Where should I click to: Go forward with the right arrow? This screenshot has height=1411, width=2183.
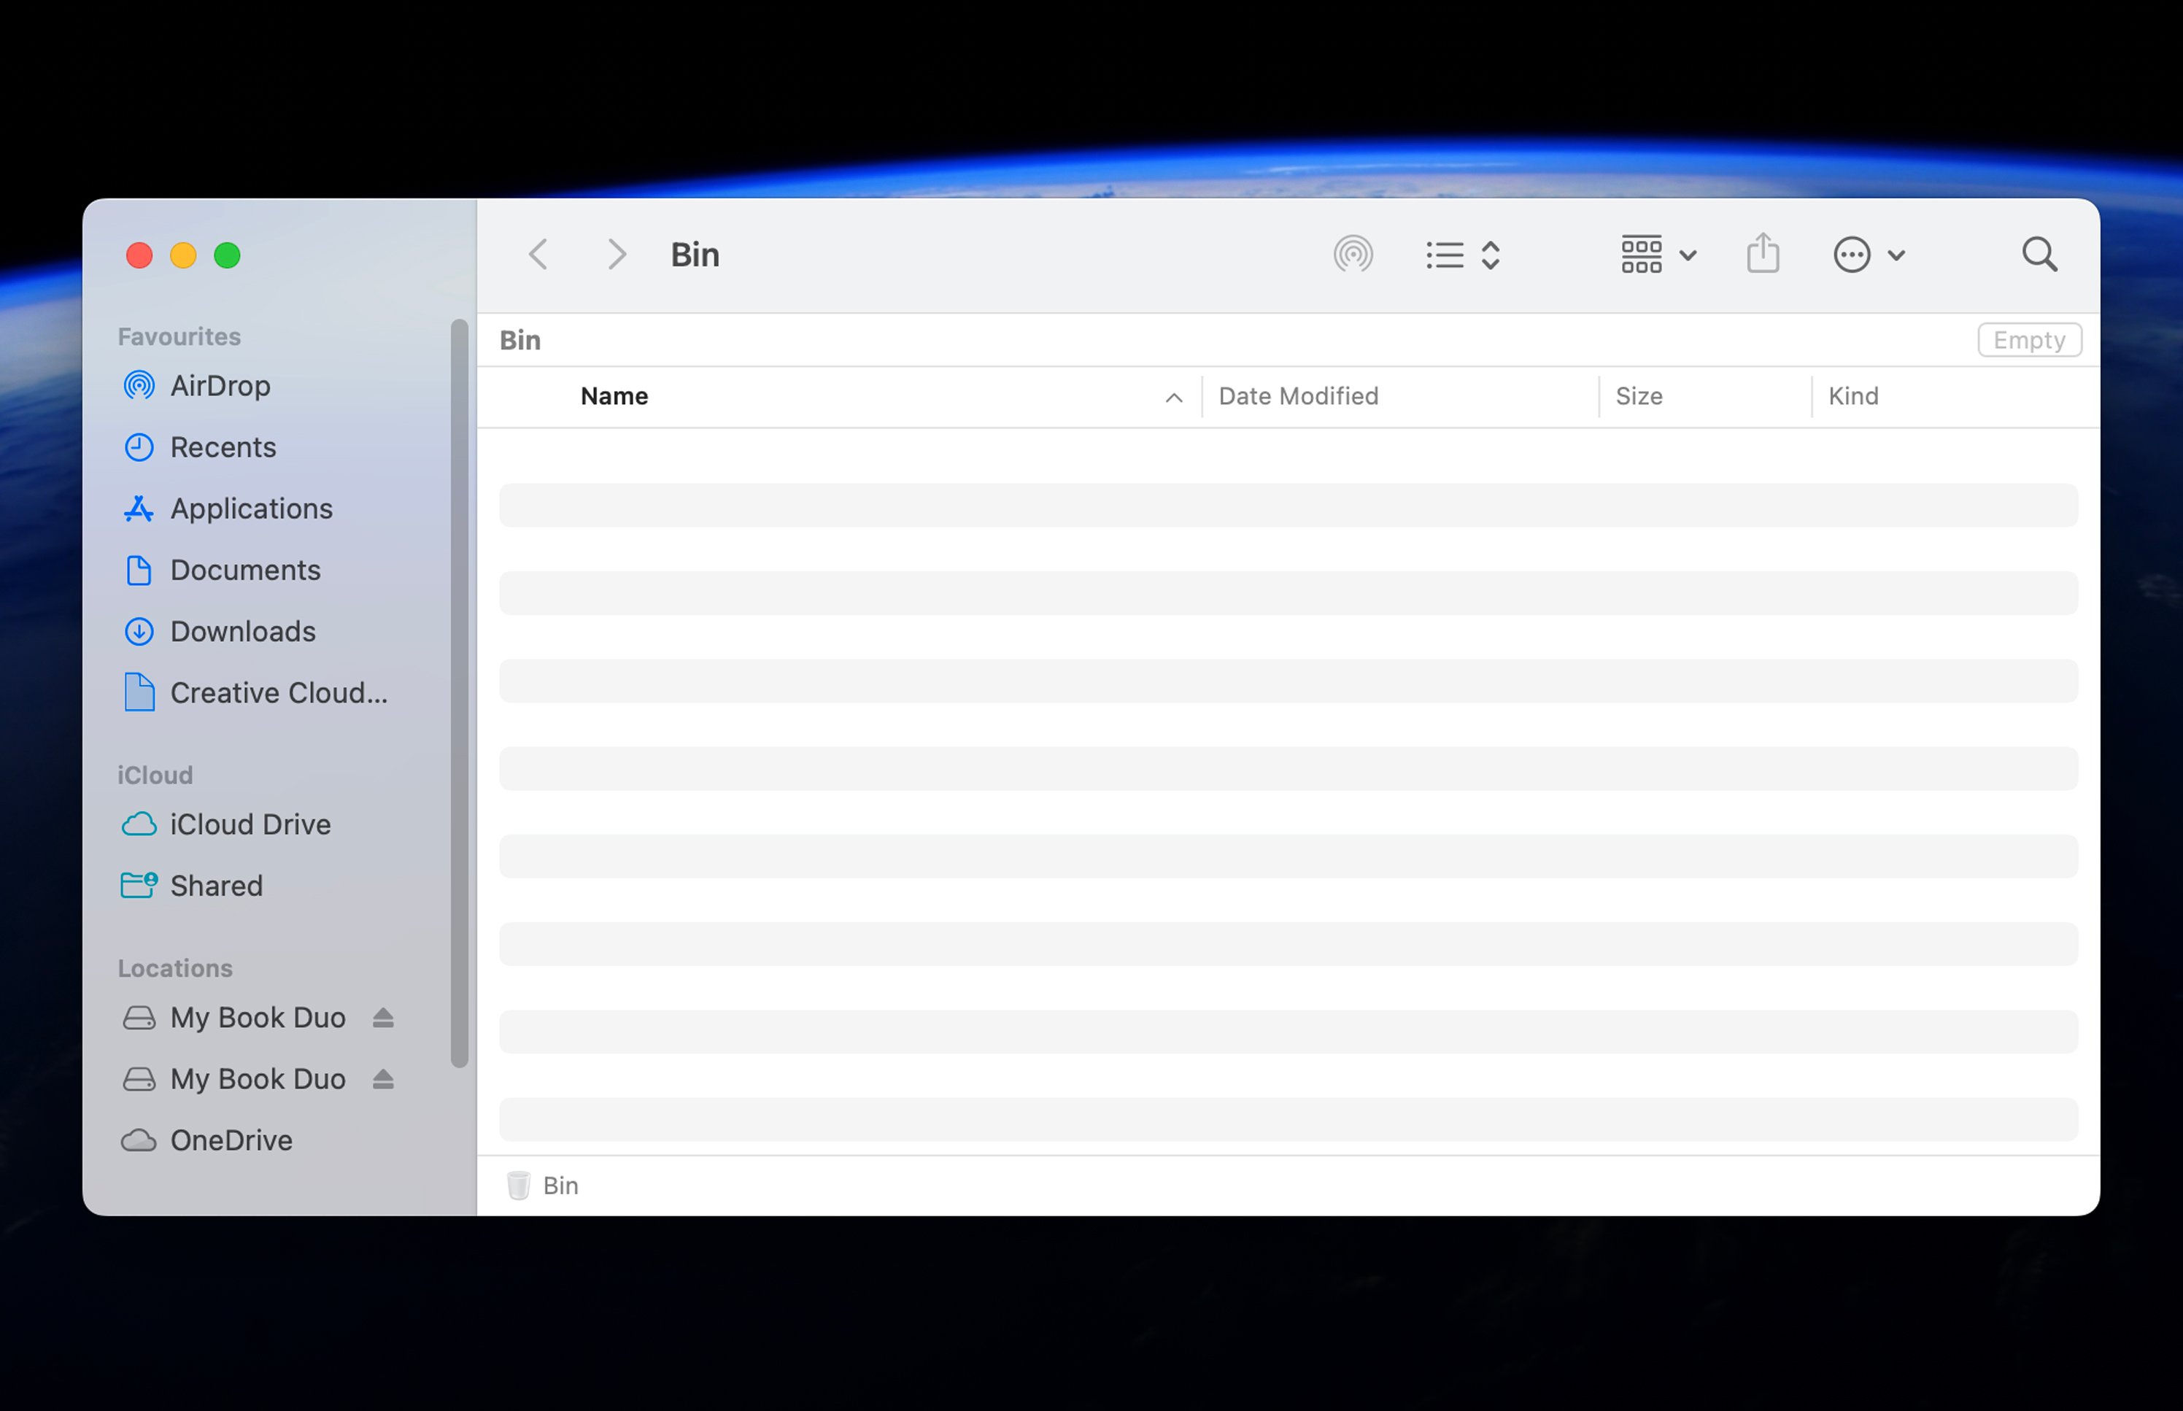point(617,254)
